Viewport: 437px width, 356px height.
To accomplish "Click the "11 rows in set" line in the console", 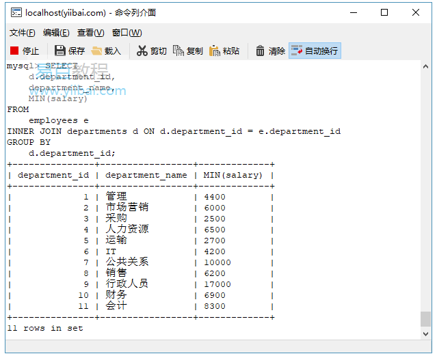I will point(45,328).
